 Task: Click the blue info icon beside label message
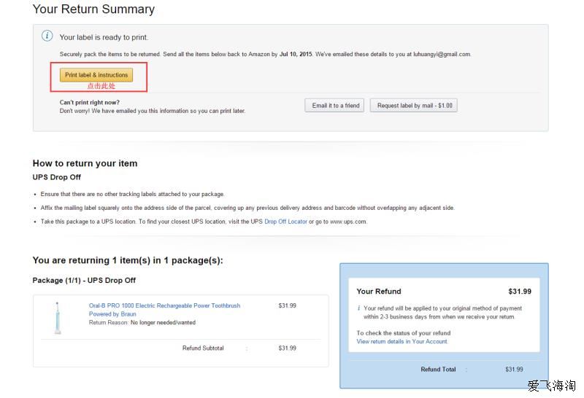click(47, 36)
